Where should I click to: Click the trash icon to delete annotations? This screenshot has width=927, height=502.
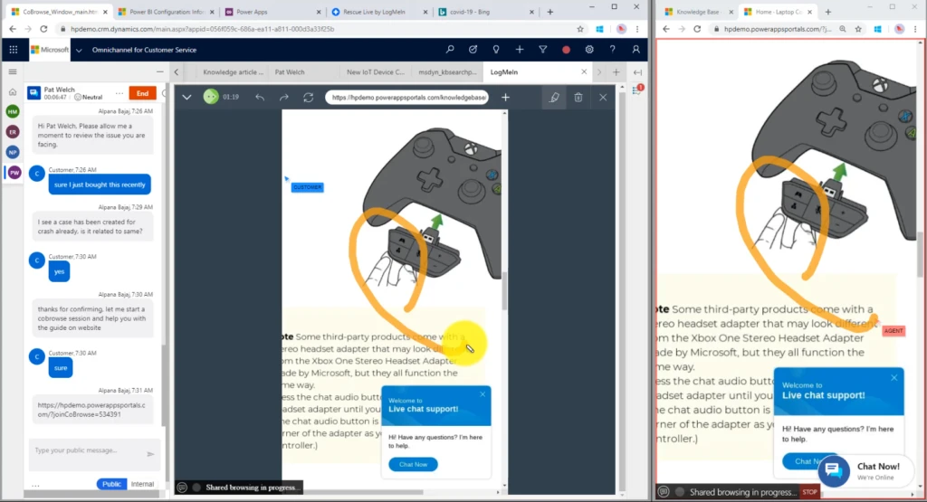click(578, 97)
